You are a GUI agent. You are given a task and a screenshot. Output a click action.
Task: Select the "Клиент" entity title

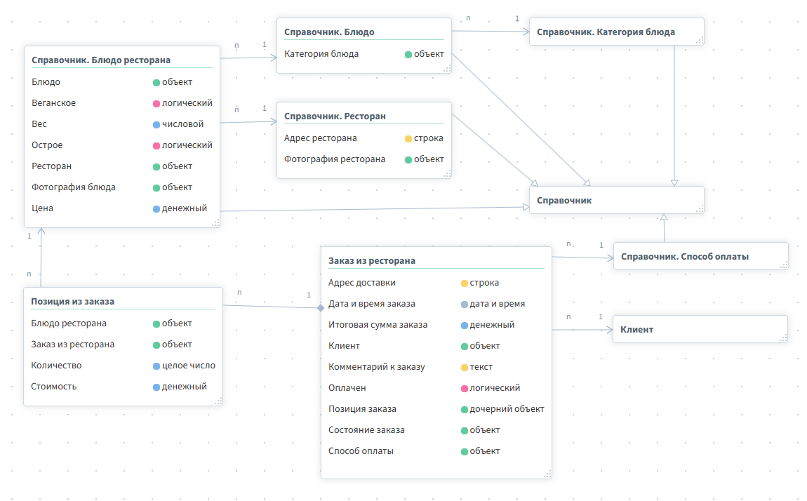[x=636, y=329]
